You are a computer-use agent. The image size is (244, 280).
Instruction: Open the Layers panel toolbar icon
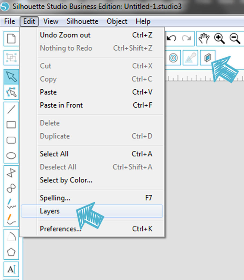click(208, 58)
